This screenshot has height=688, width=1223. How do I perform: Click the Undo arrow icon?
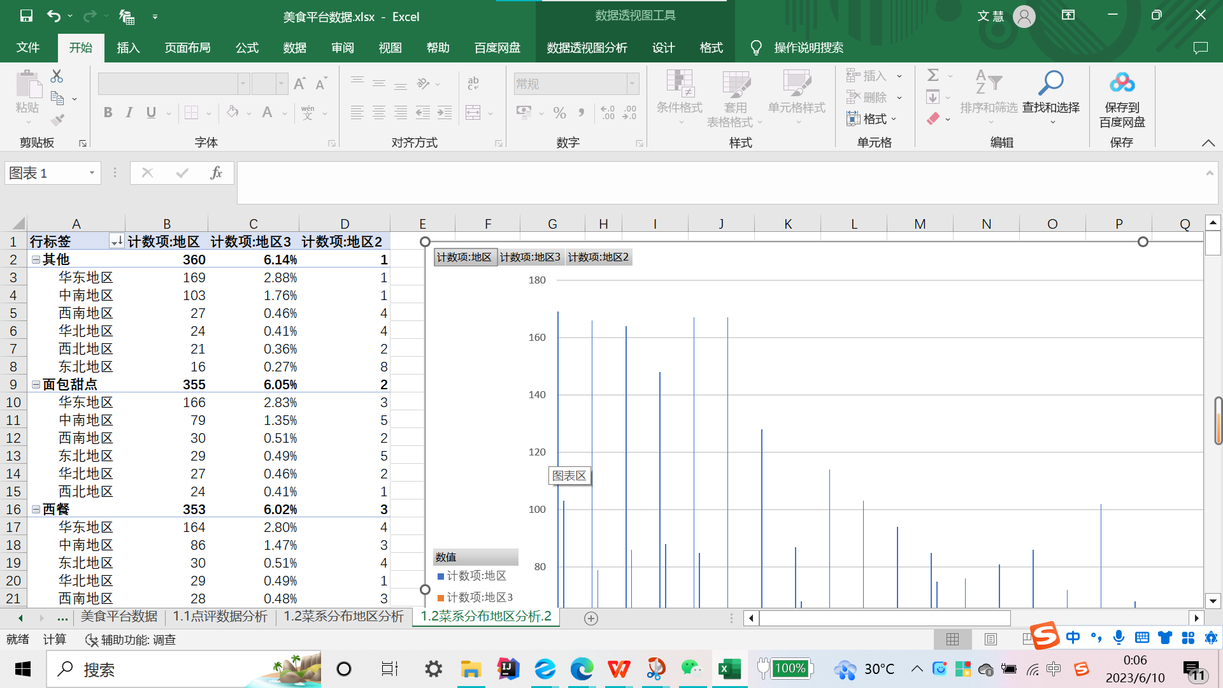click(x=54, y=16)
